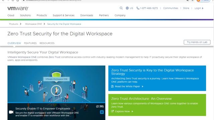Click the Read the White Paper link
This screenshot has width=214, height=120.
[127, 86]
